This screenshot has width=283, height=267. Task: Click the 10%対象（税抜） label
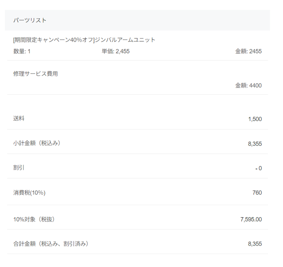[34, 219]
